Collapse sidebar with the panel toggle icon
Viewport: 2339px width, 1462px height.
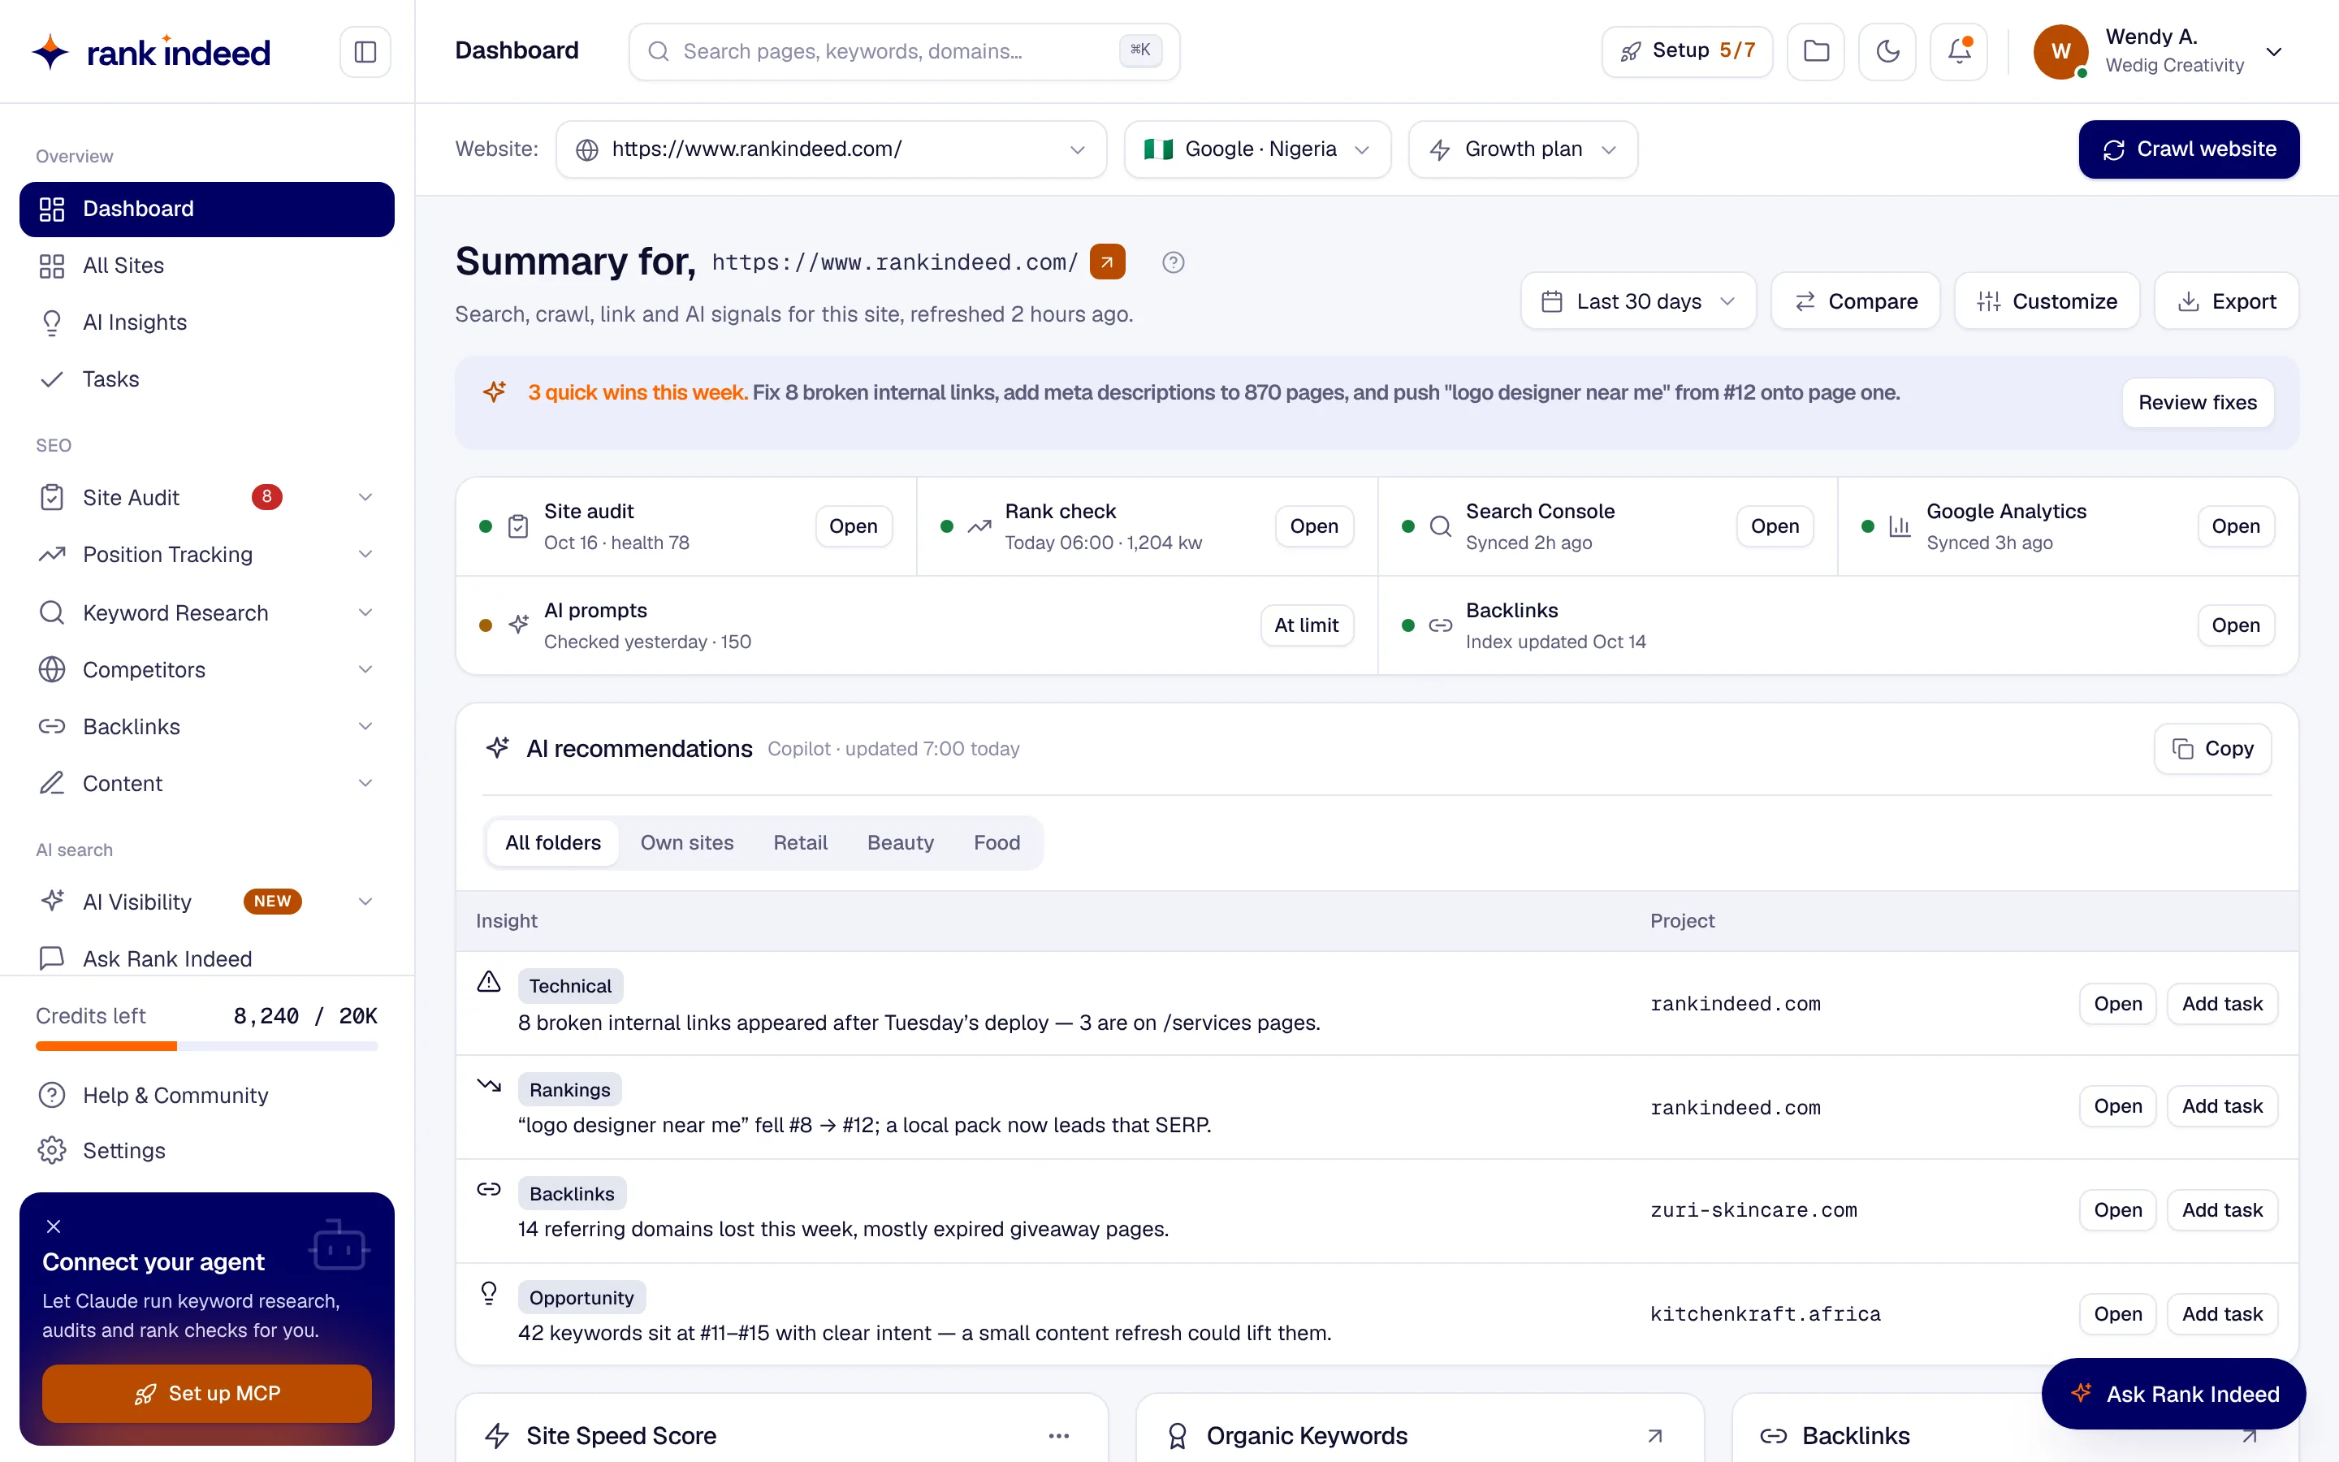[365, 51]
